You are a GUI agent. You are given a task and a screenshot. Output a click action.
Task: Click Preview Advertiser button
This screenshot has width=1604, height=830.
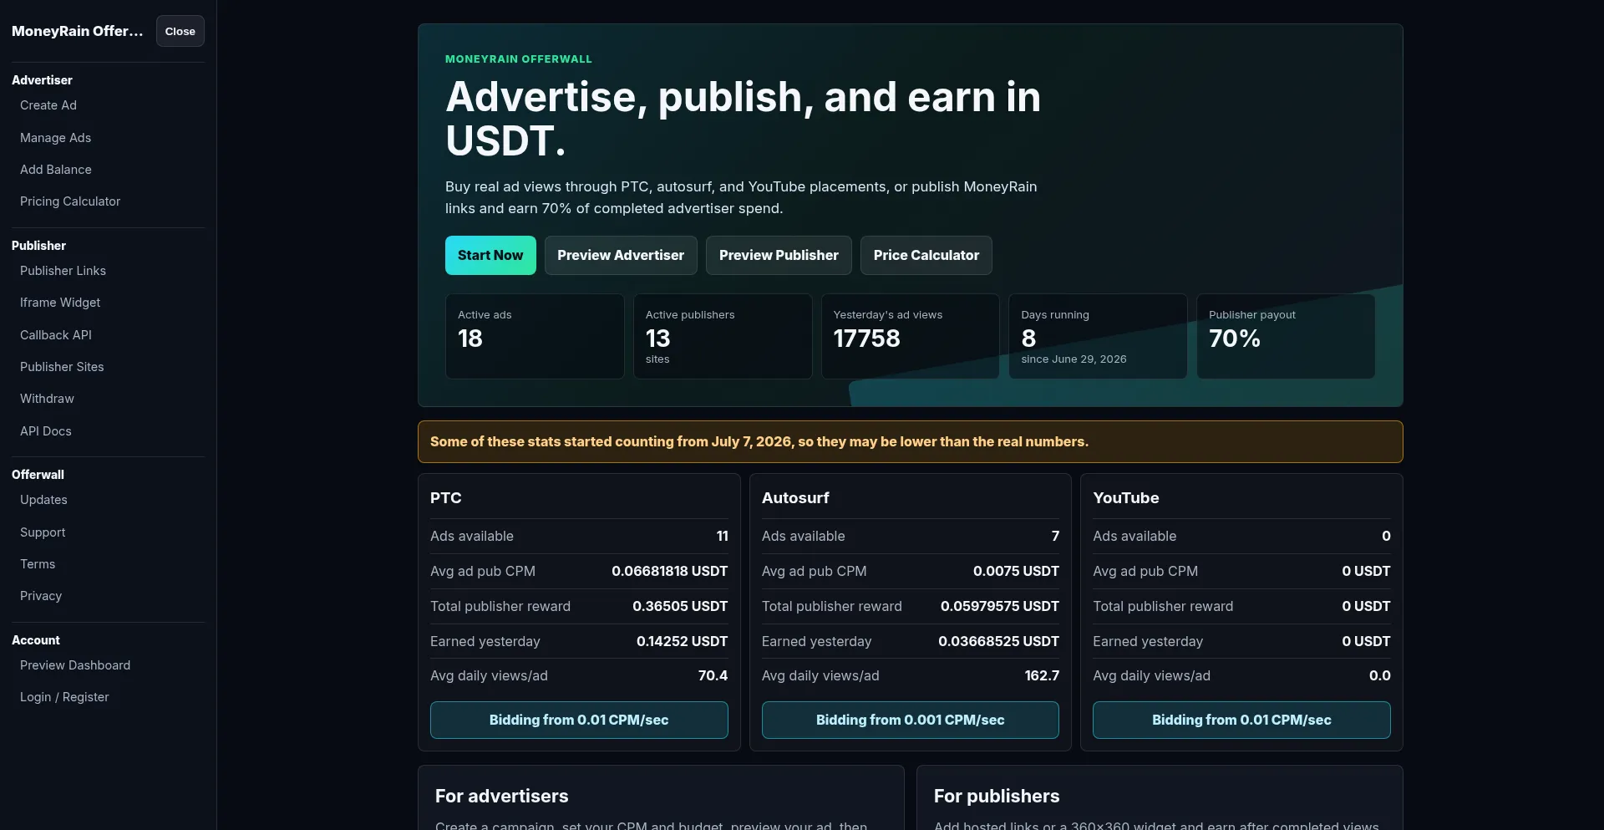[x=621, y=255]
